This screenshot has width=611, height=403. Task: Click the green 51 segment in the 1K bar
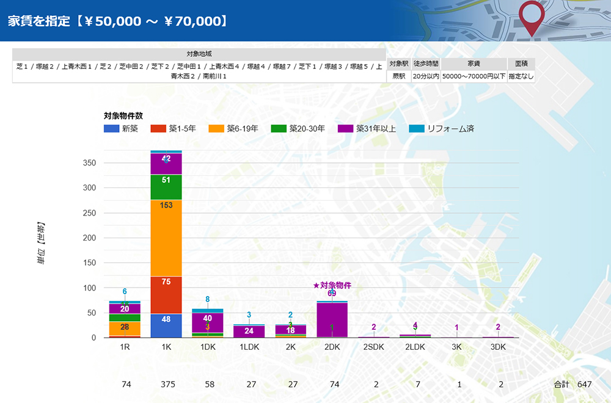tap(166, 187)
